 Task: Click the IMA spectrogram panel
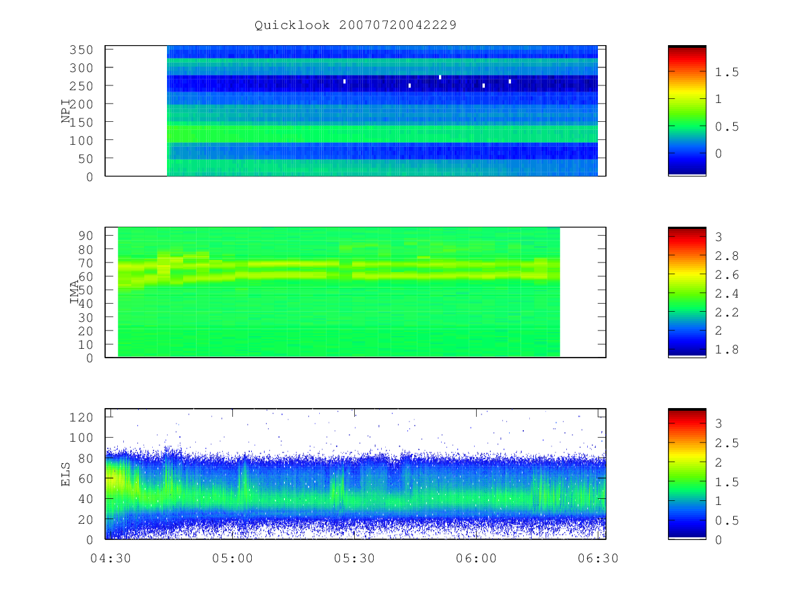[356, 292]
